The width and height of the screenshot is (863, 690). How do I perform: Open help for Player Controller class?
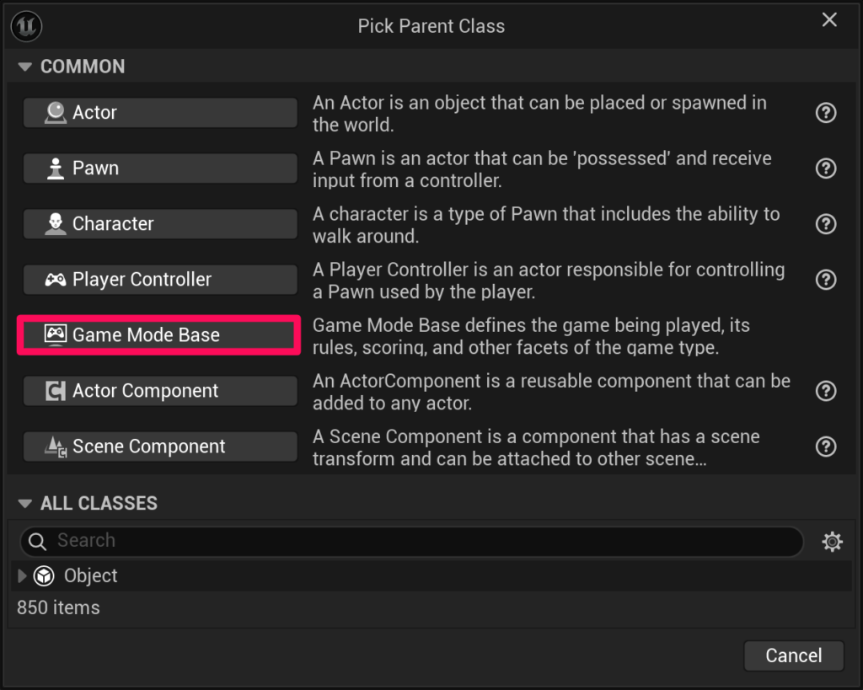click(826, 280)
